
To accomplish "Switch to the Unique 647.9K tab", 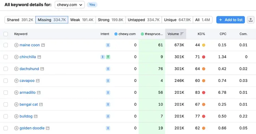I will coord(177,20).
